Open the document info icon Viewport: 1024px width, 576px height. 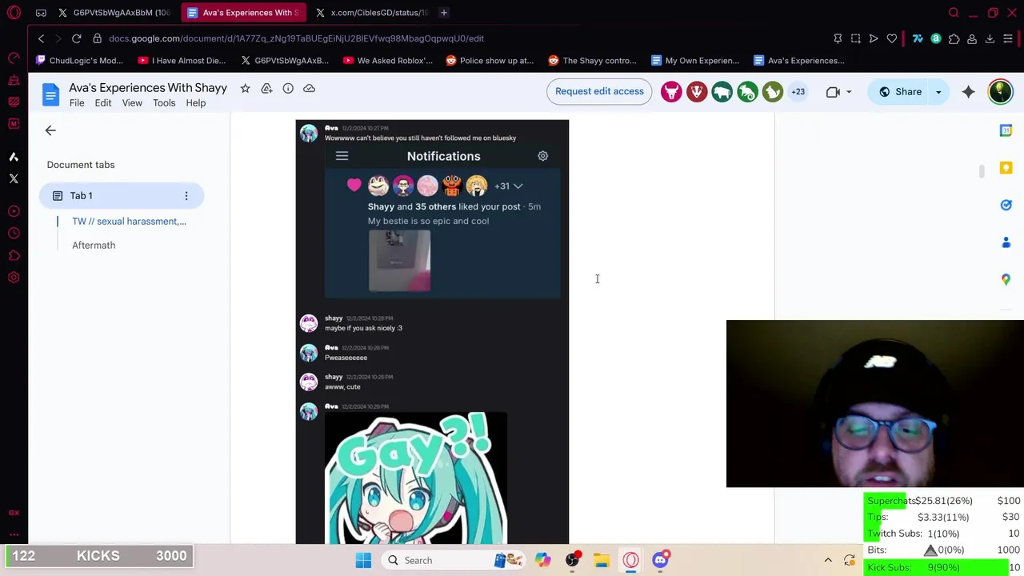(x=288, y=88)
